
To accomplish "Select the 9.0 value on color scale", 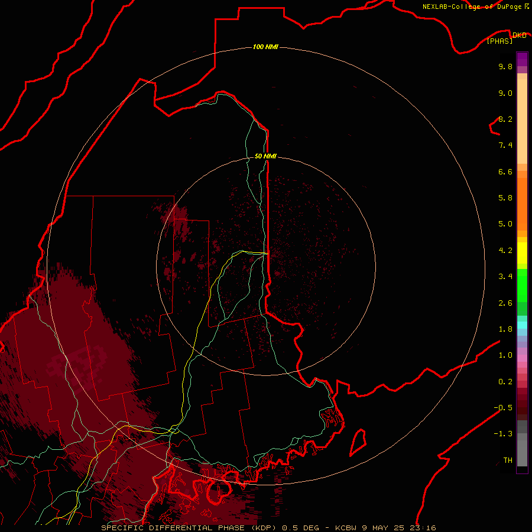I will (x=505, y=93).
